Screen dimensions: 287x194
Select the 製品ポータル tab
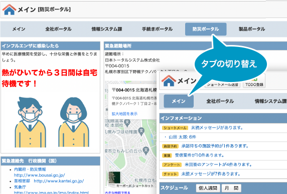coord(252,29)
